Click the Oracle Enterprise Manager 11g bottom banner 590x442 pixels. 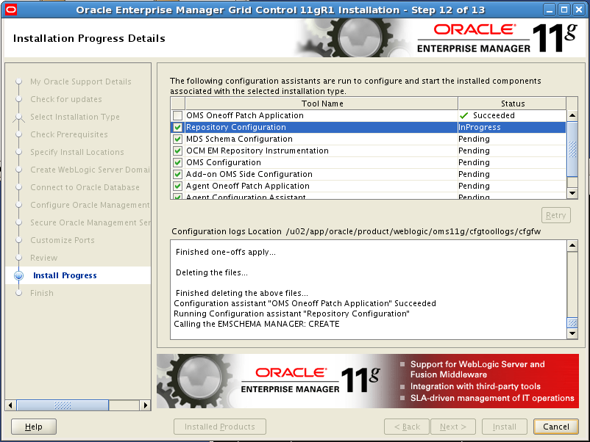368,381
